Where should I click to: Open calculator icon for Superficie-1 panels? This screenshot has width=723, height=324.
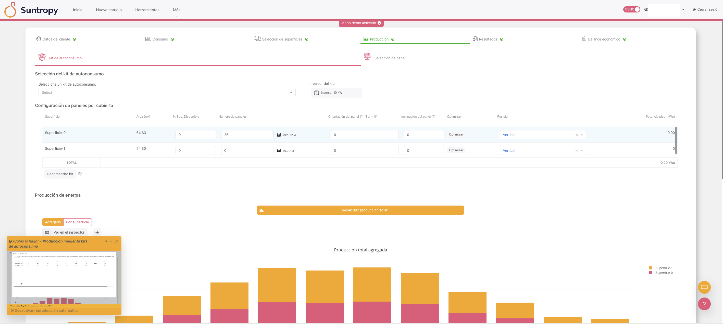(x=279, y=151)
